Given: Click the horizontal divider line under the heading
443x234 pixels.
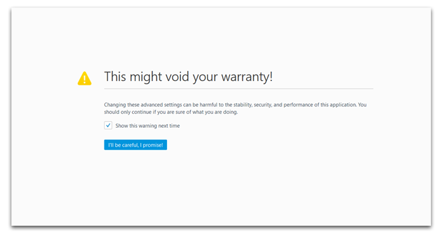Looking at the screenshot, I should [x=239, y=89].
